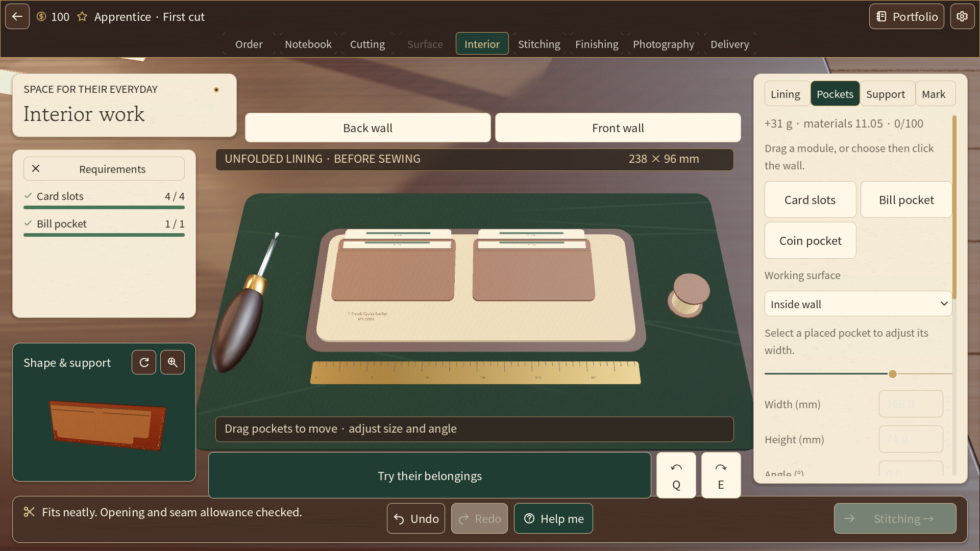Zoom the Shape & support preview
Screen dimensions: 980x551
tap(173, 362)
